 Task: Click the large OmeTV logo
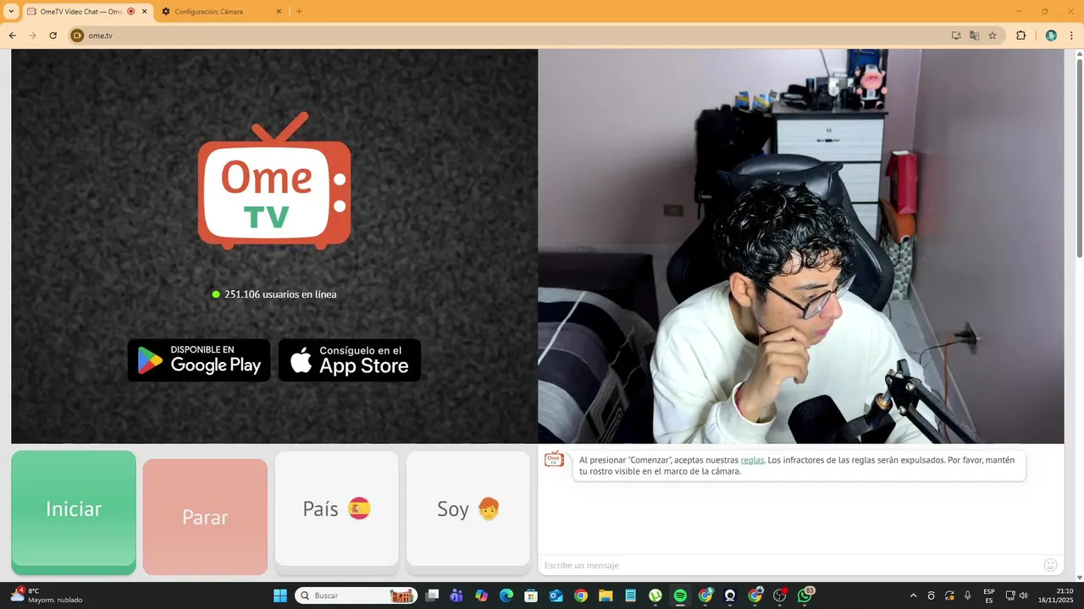pos(274,181)
